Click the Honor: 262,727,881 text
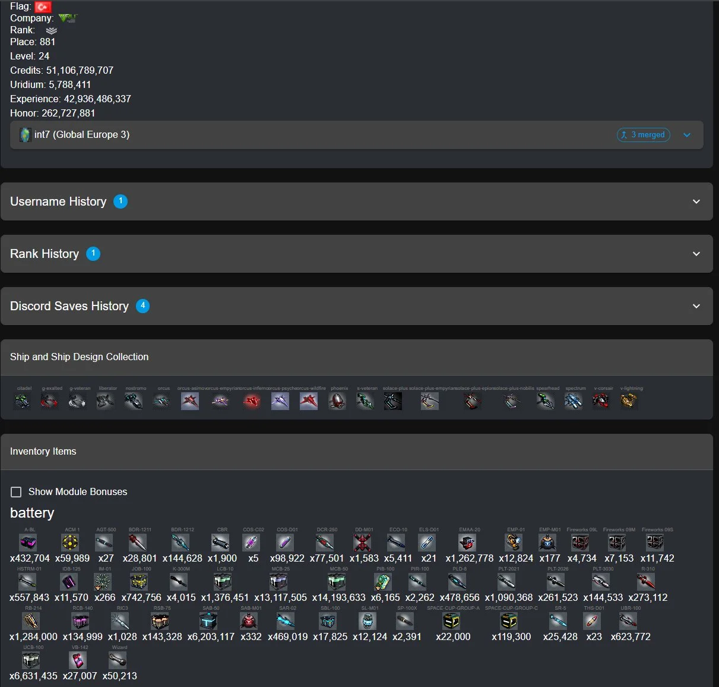719x687 pixels. pos(53,113)
